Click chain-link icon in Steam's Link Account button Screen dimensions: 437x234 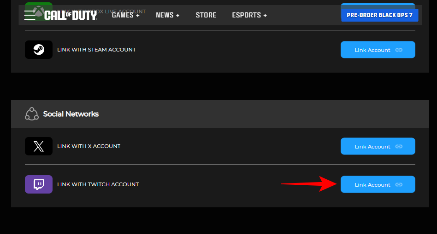tap(399, 50)
